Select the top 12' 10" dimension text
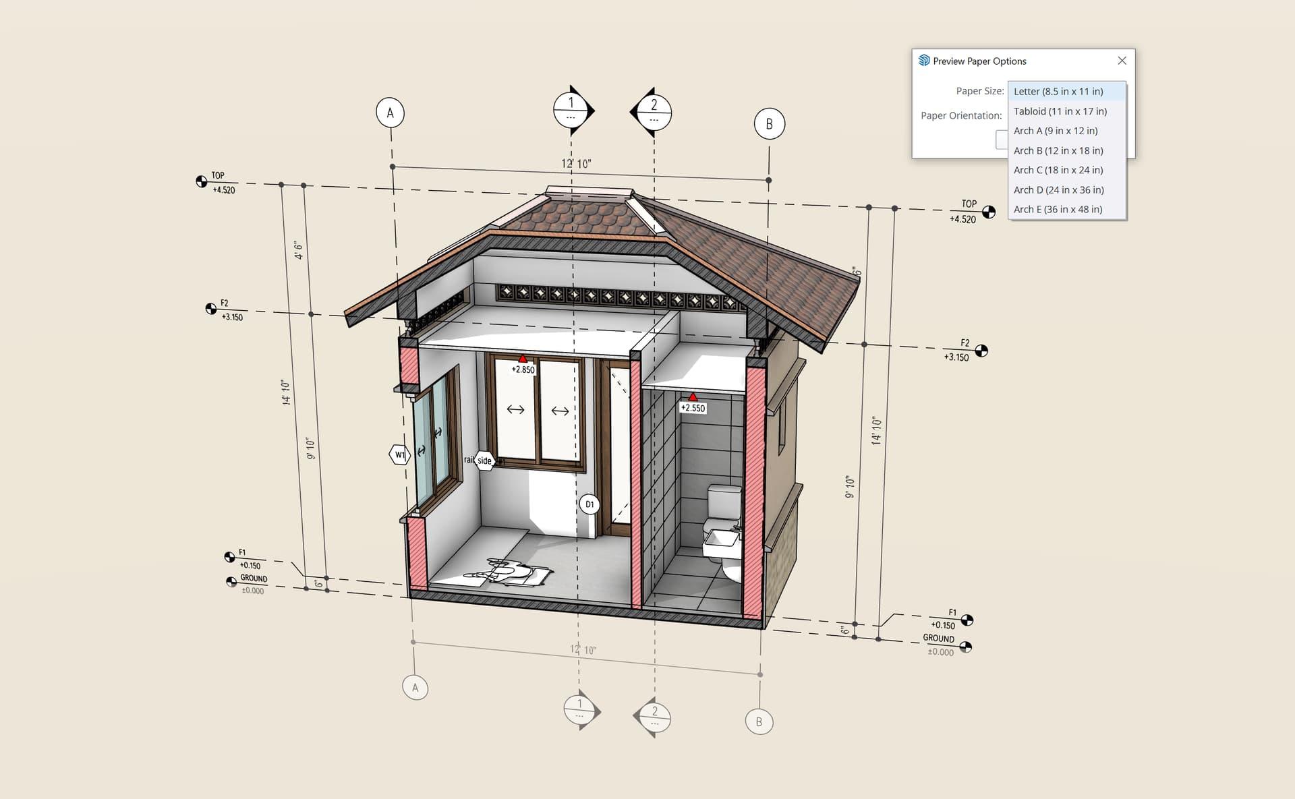The image size is (1295, 799). pyautogui.click(x=576, y=164)
